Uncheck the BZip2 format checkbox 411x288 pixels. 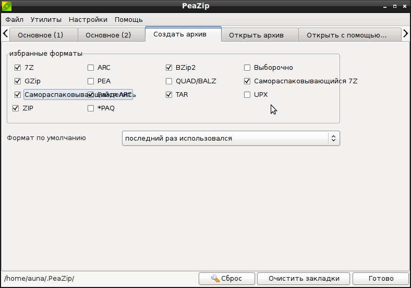(169, 68)
